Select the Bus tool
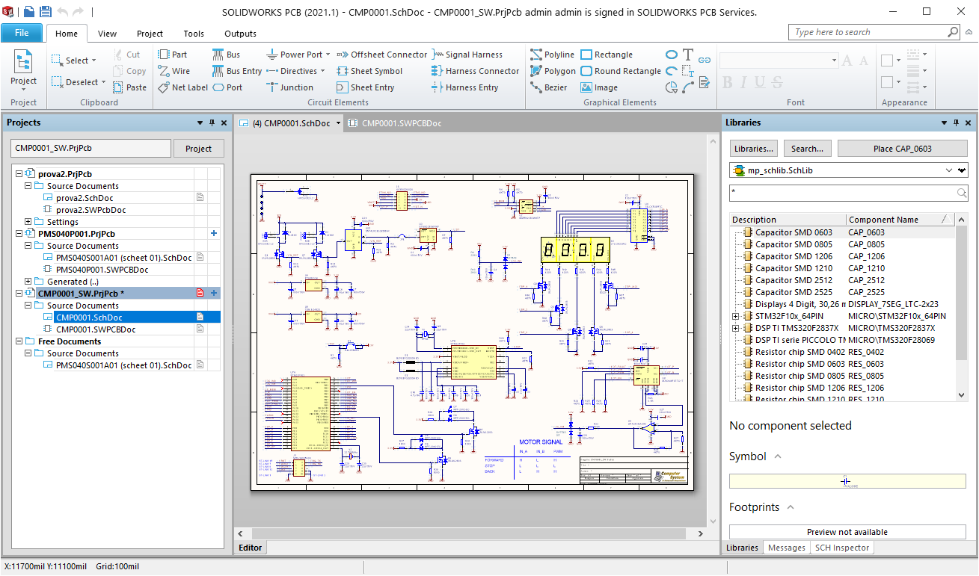This screenshot has height=576, width=979. (227, 55)
